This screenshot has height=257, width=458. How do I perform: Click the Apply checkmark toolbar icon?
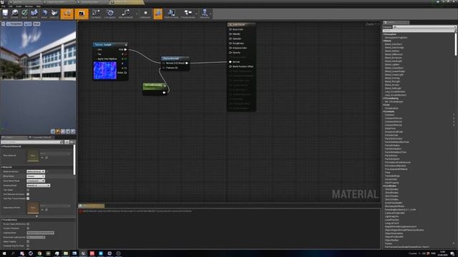pyautogui.click(x=24, y=14)
